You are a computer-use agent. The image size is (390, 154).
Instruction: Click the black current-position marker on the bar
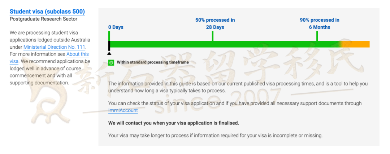pyautogui.click(x=109, y=46)
